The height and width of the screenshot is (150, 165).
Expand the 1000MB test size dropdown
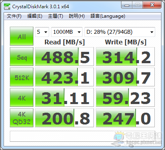point(67,32)
